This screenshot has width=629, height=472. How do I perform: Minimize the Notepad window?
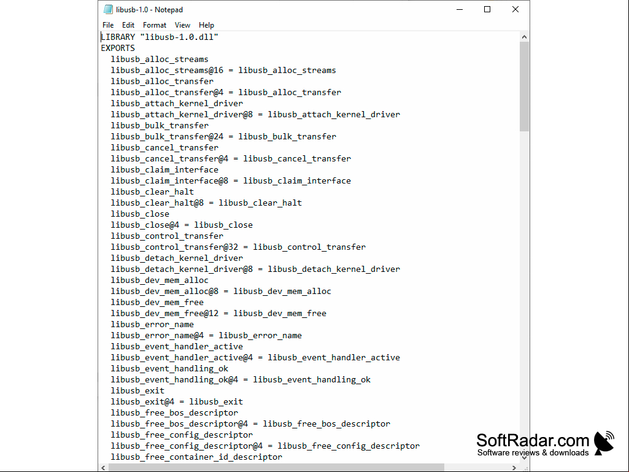(460, 9)
